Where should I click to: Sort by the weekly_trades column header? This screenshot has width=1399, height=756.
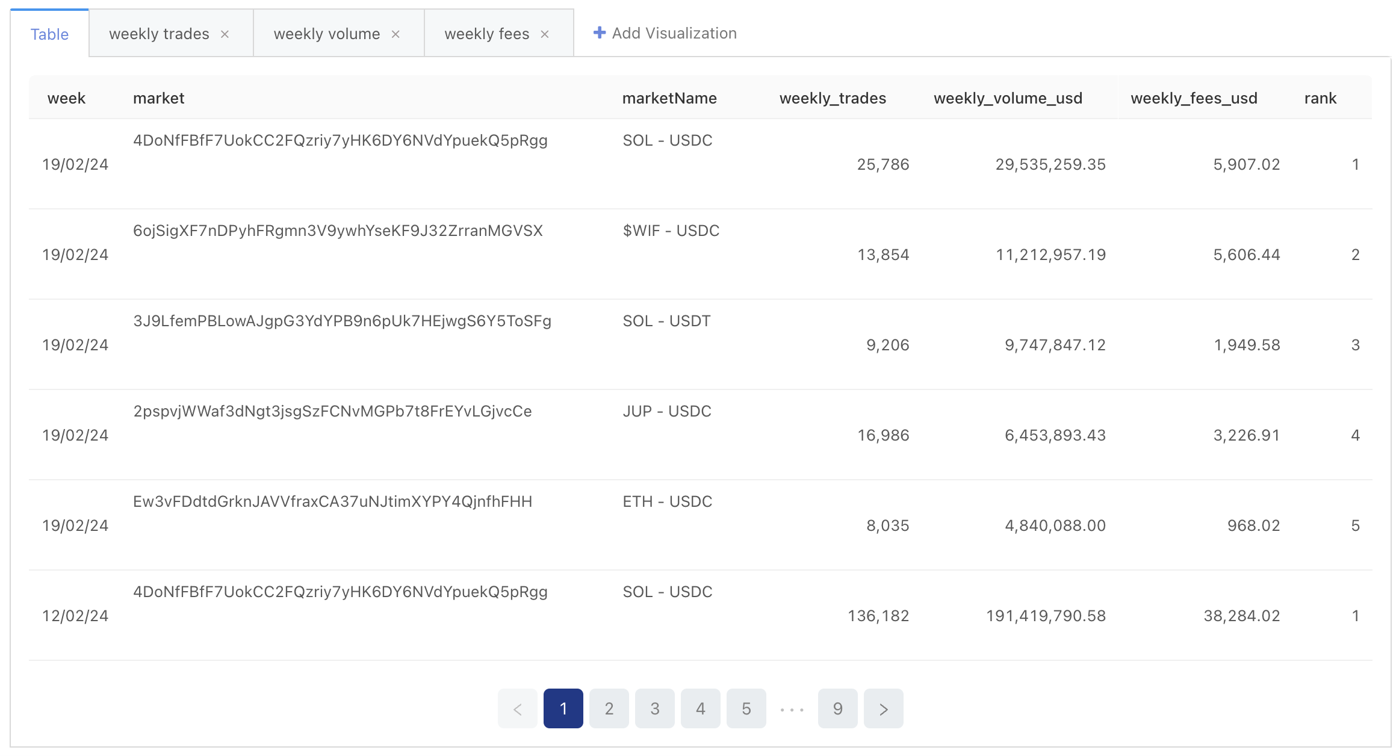(x=833, y=98)
